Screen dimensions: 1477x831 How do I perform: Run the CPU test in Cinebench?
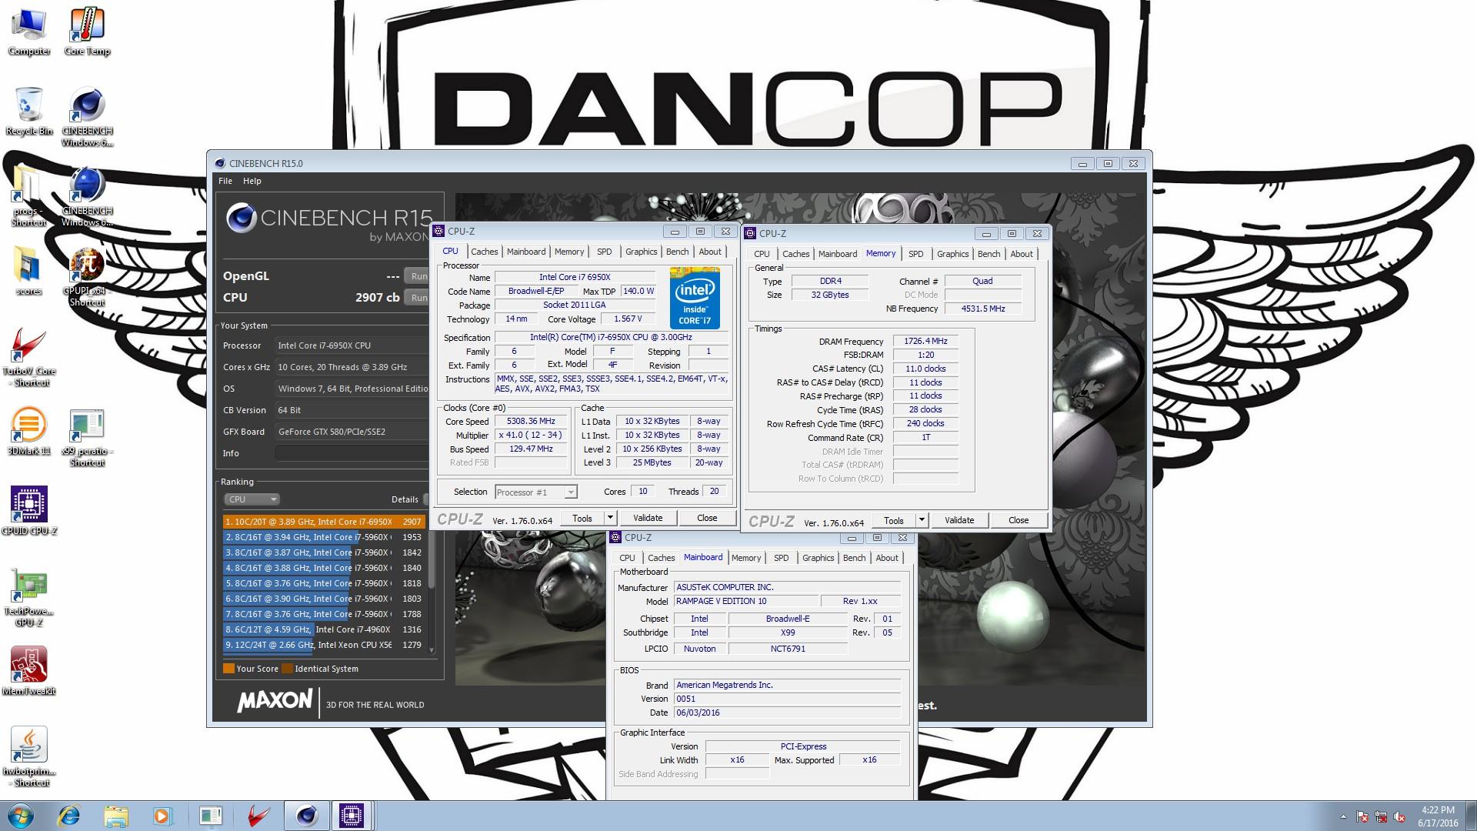tap(418, 298)
